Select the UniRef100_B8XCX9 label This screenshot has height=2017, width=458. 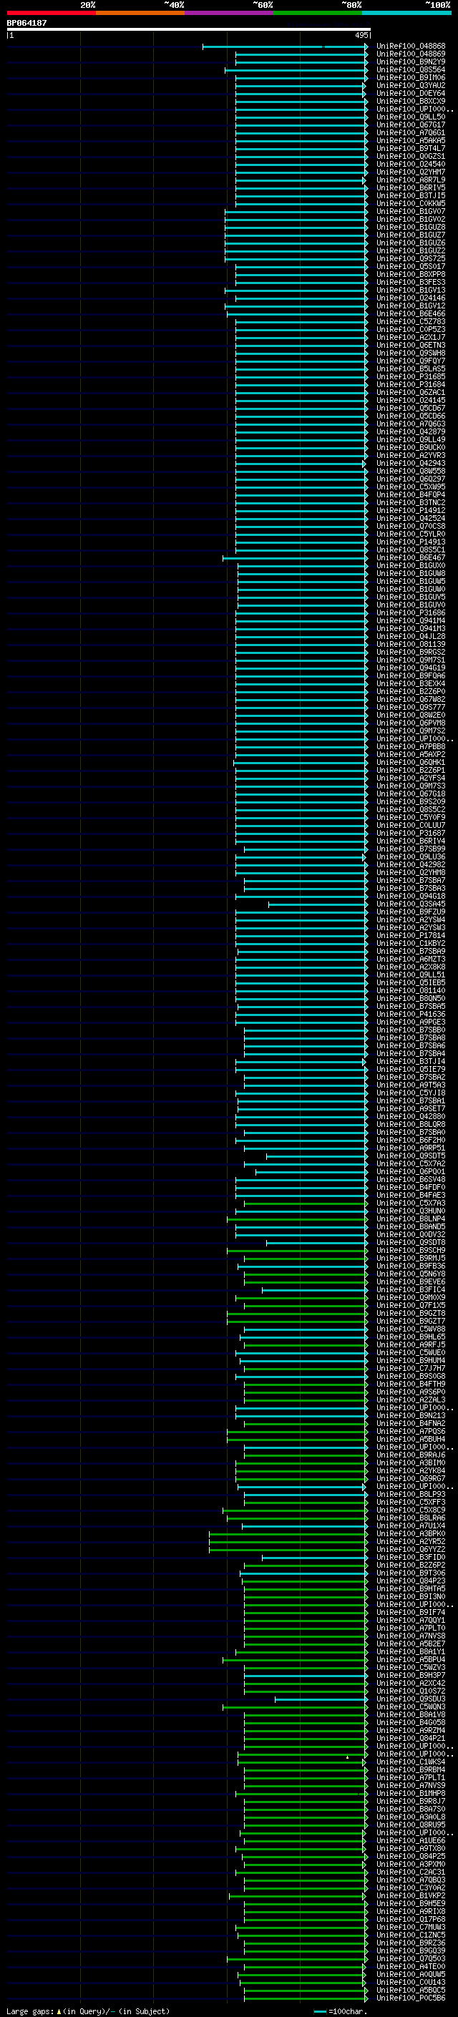pos(411,101)
